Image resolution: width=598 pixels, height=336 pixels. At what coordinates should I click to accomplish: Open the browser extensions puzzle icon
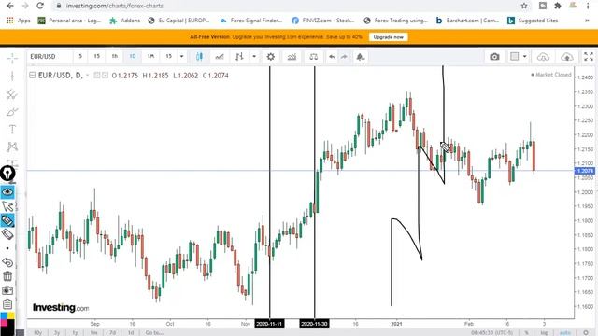(558, 6)
